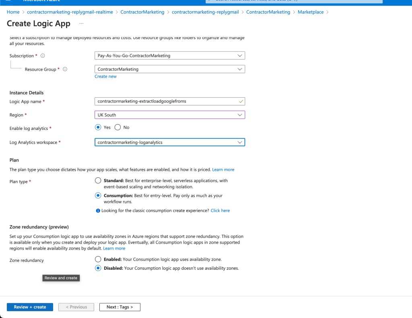Open the ellipsis menu beside Create Logic App
Viewport: 412px width, 318px height.
tap(81, 24)
